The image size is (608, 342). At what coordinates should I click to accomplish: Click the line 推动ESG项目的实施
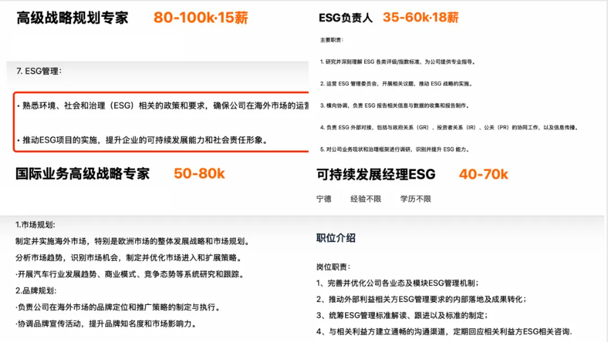pyautogui.click(x=143, y=140)
